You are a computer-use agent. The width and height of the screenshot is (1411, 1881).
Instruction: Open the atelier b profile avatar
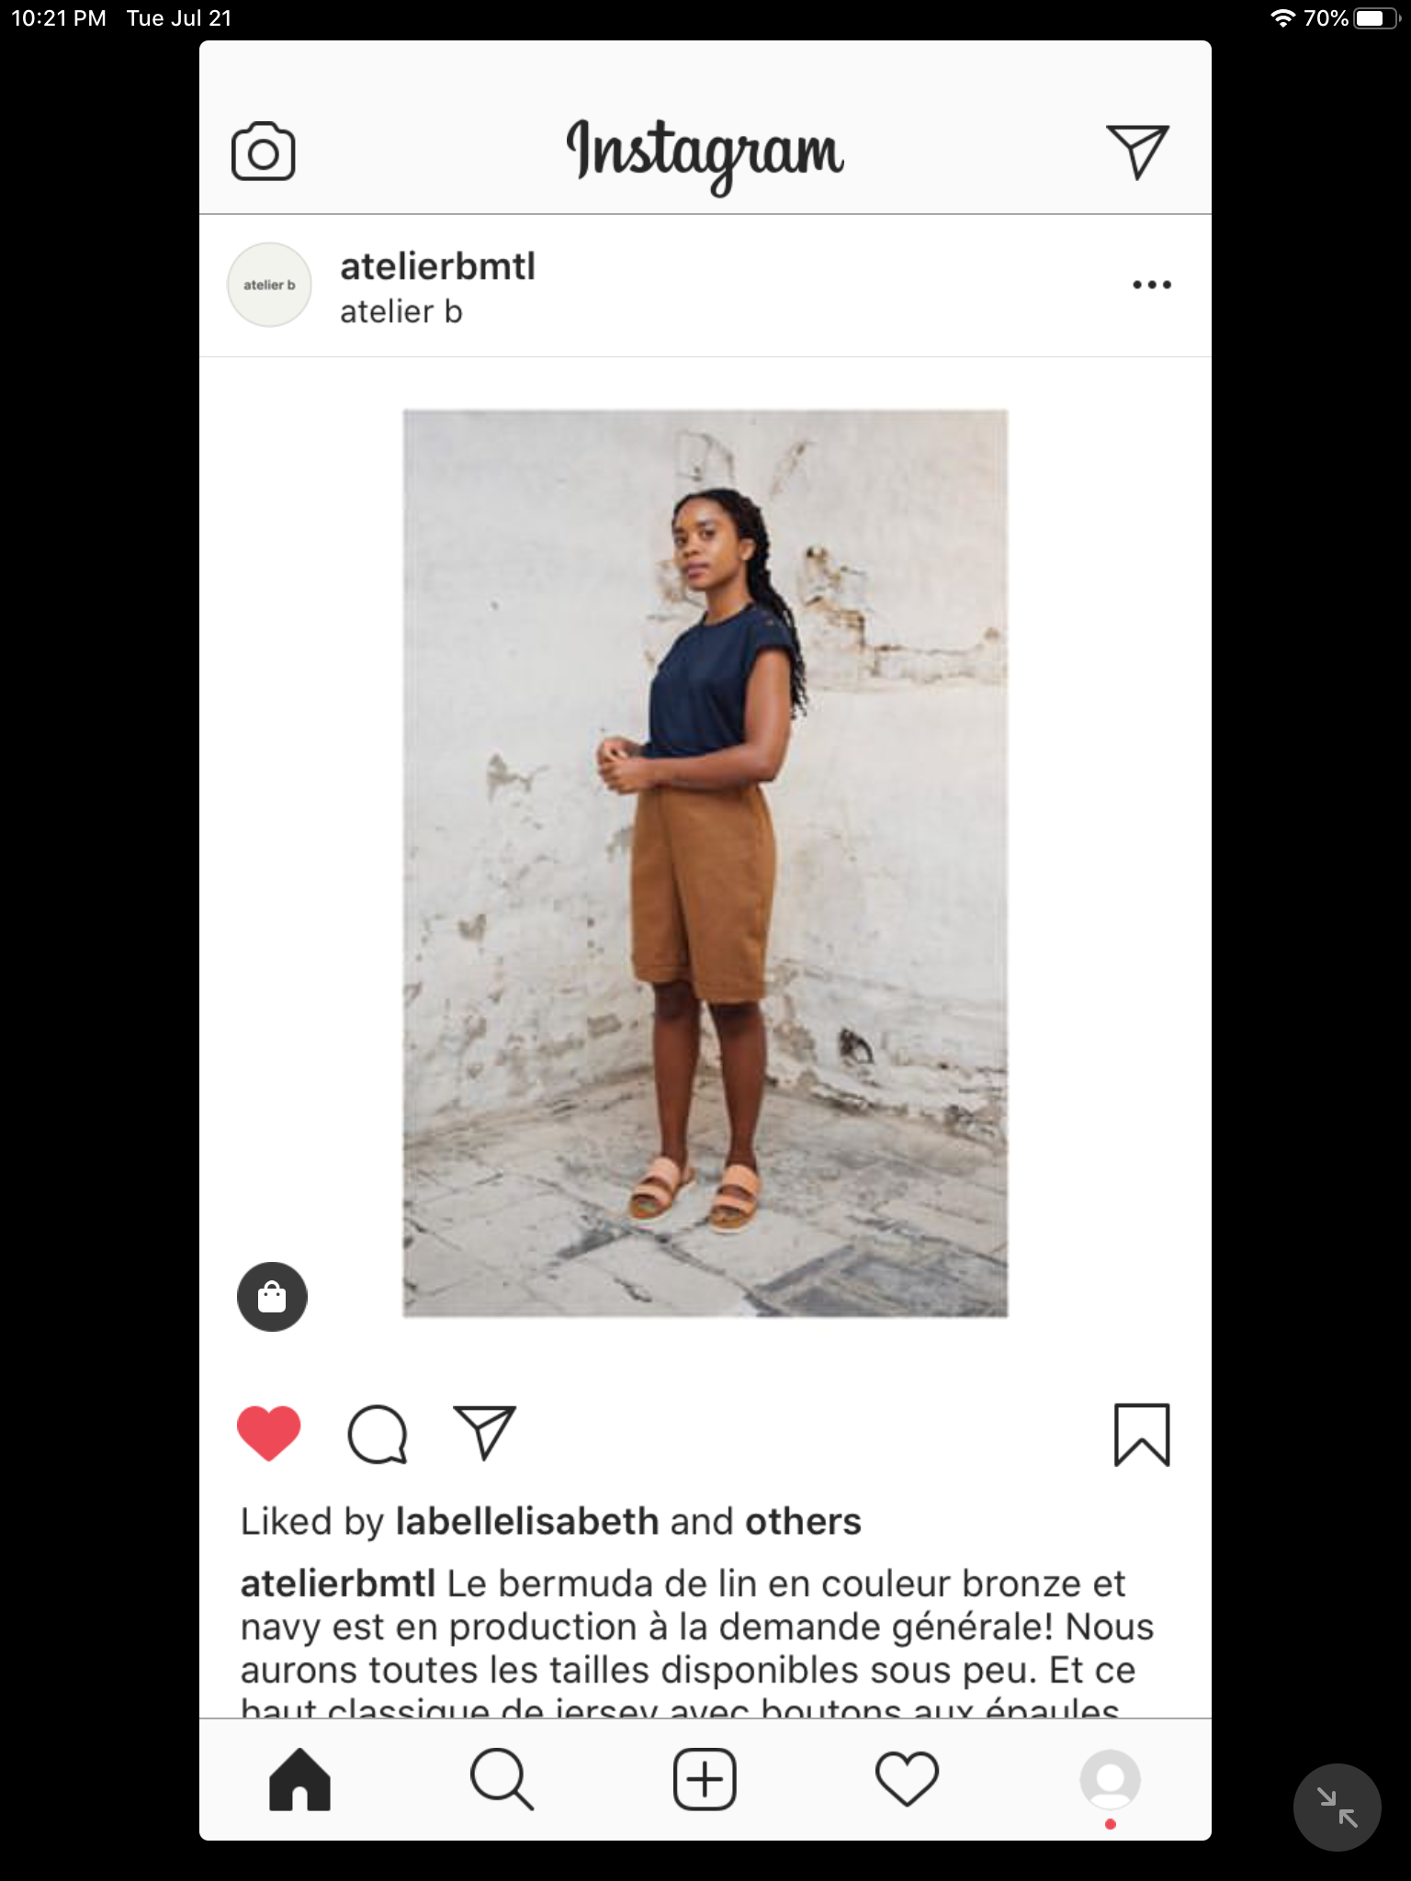click(x=269, y=285)
